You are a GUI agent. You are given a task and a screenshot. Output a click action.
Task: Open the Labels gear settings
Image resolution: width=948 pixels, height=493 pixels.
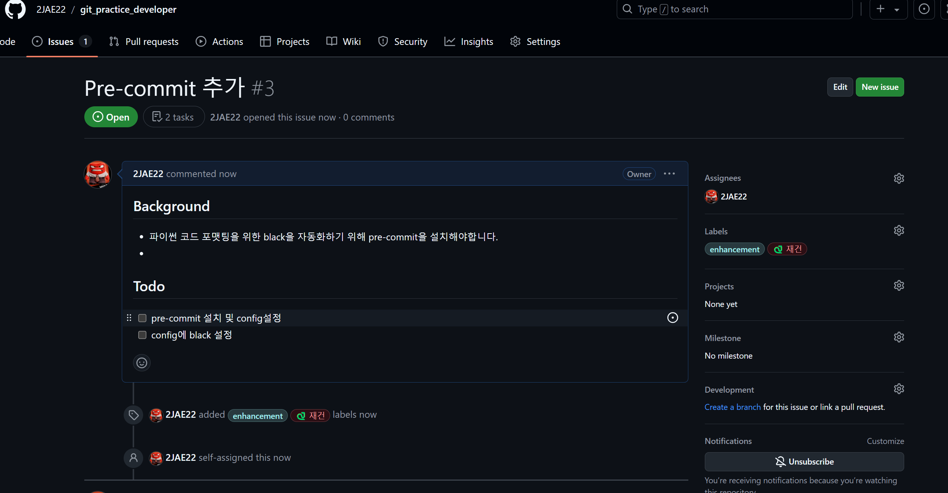(899, 231)
